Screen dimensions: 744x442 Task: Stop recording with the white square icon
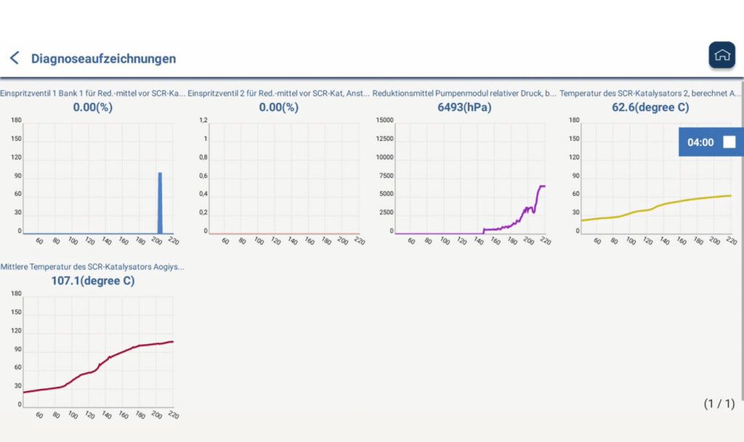tap(729, 142)
